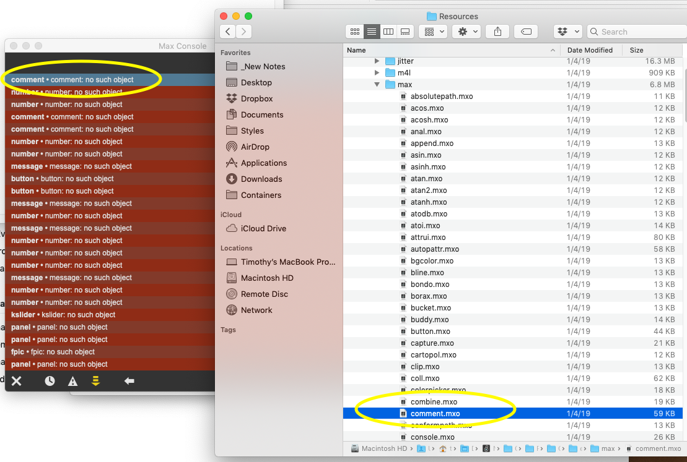Select fpic no such object error
This screenshot has width=687, height=462.
point(110,352)
